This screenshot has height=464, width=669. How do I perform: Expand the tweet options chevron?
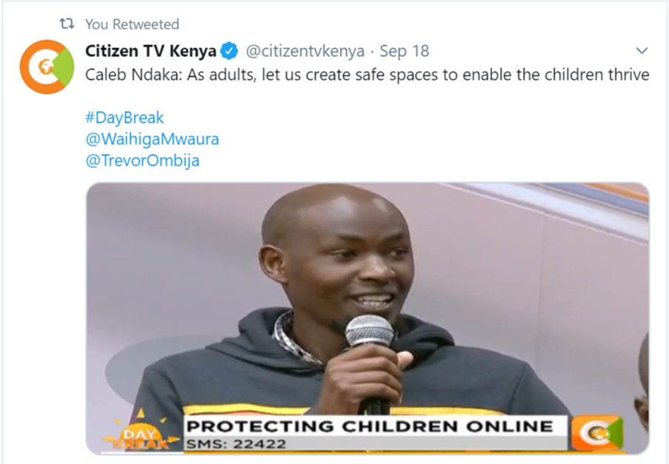coord(642,51)
